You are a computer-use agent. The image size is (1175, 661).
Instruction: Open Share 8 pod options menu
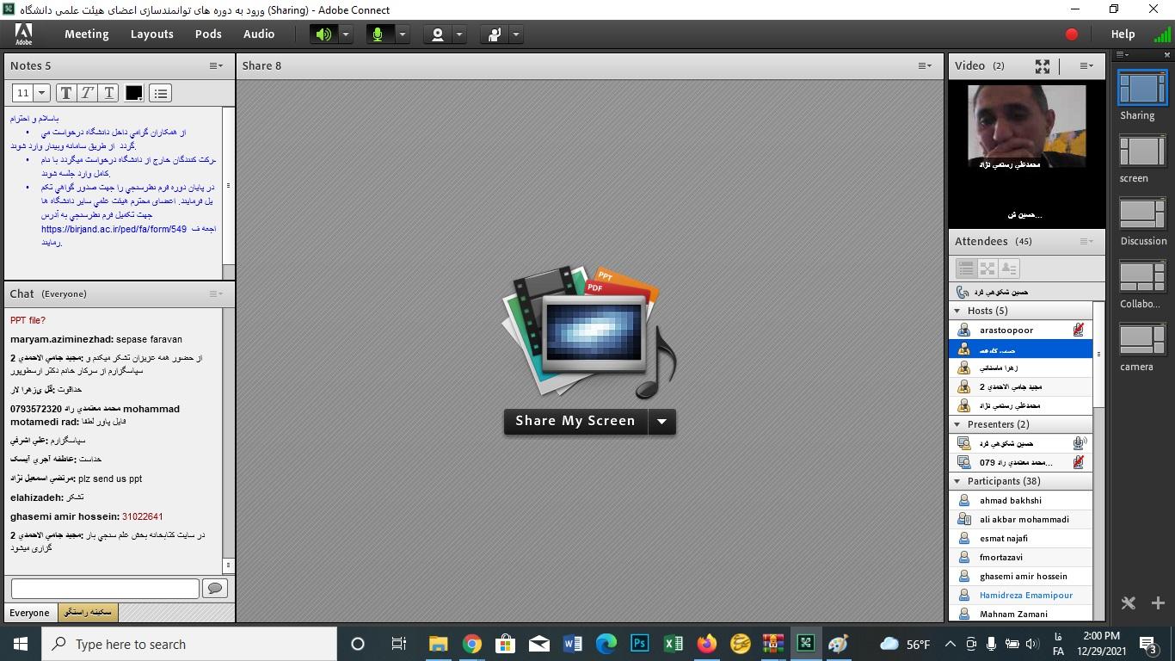(x=925, y=65)
